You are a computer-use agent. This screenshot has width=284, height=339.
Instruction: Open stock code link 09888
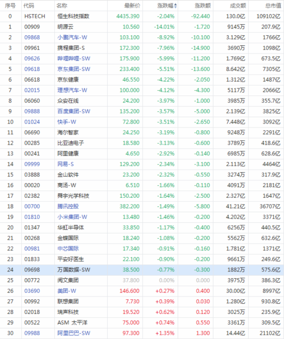tap(32, 111)
